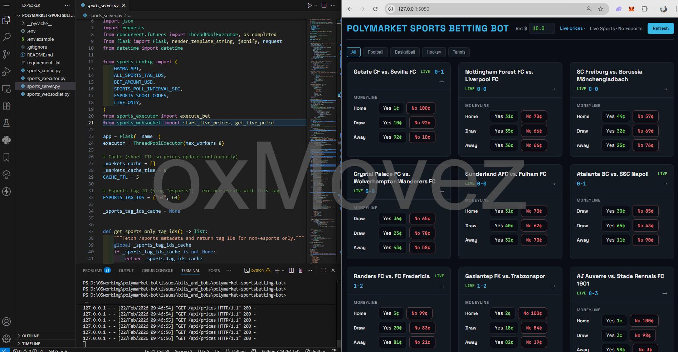Switch to the OUTPUT tab
The height and width of the screenshot is (352, 678).
coord(126,271)
